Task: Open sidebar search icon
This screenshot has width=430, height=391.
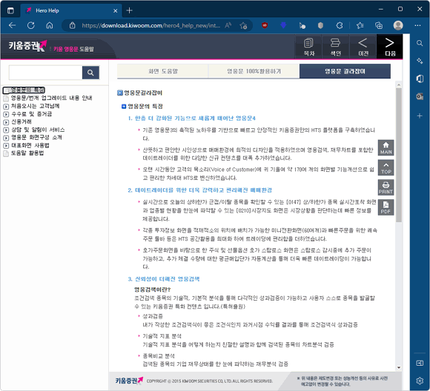Action: (420, 43)
